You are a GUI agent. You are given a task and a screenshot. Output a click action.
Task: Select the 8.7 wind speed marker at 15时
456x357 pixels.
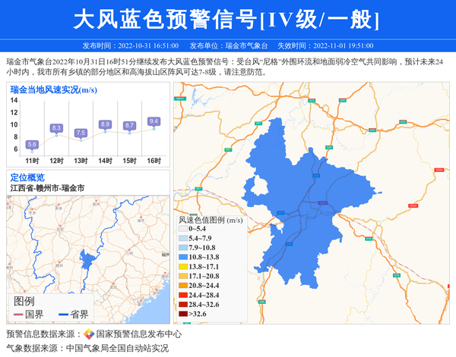(129, 125)
